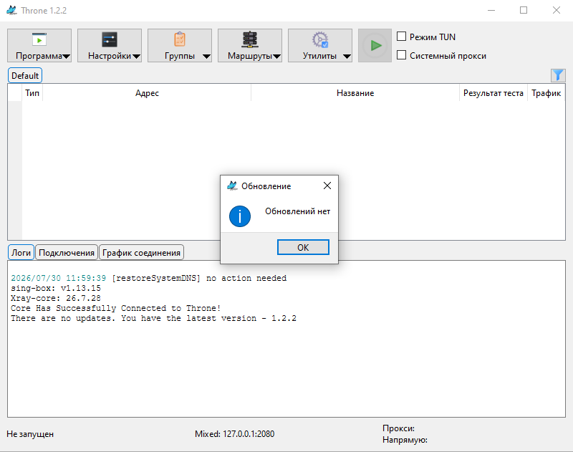Sort by Результат теста column header
The width and height of the screenshot is (573, 452).
(493, 93)
